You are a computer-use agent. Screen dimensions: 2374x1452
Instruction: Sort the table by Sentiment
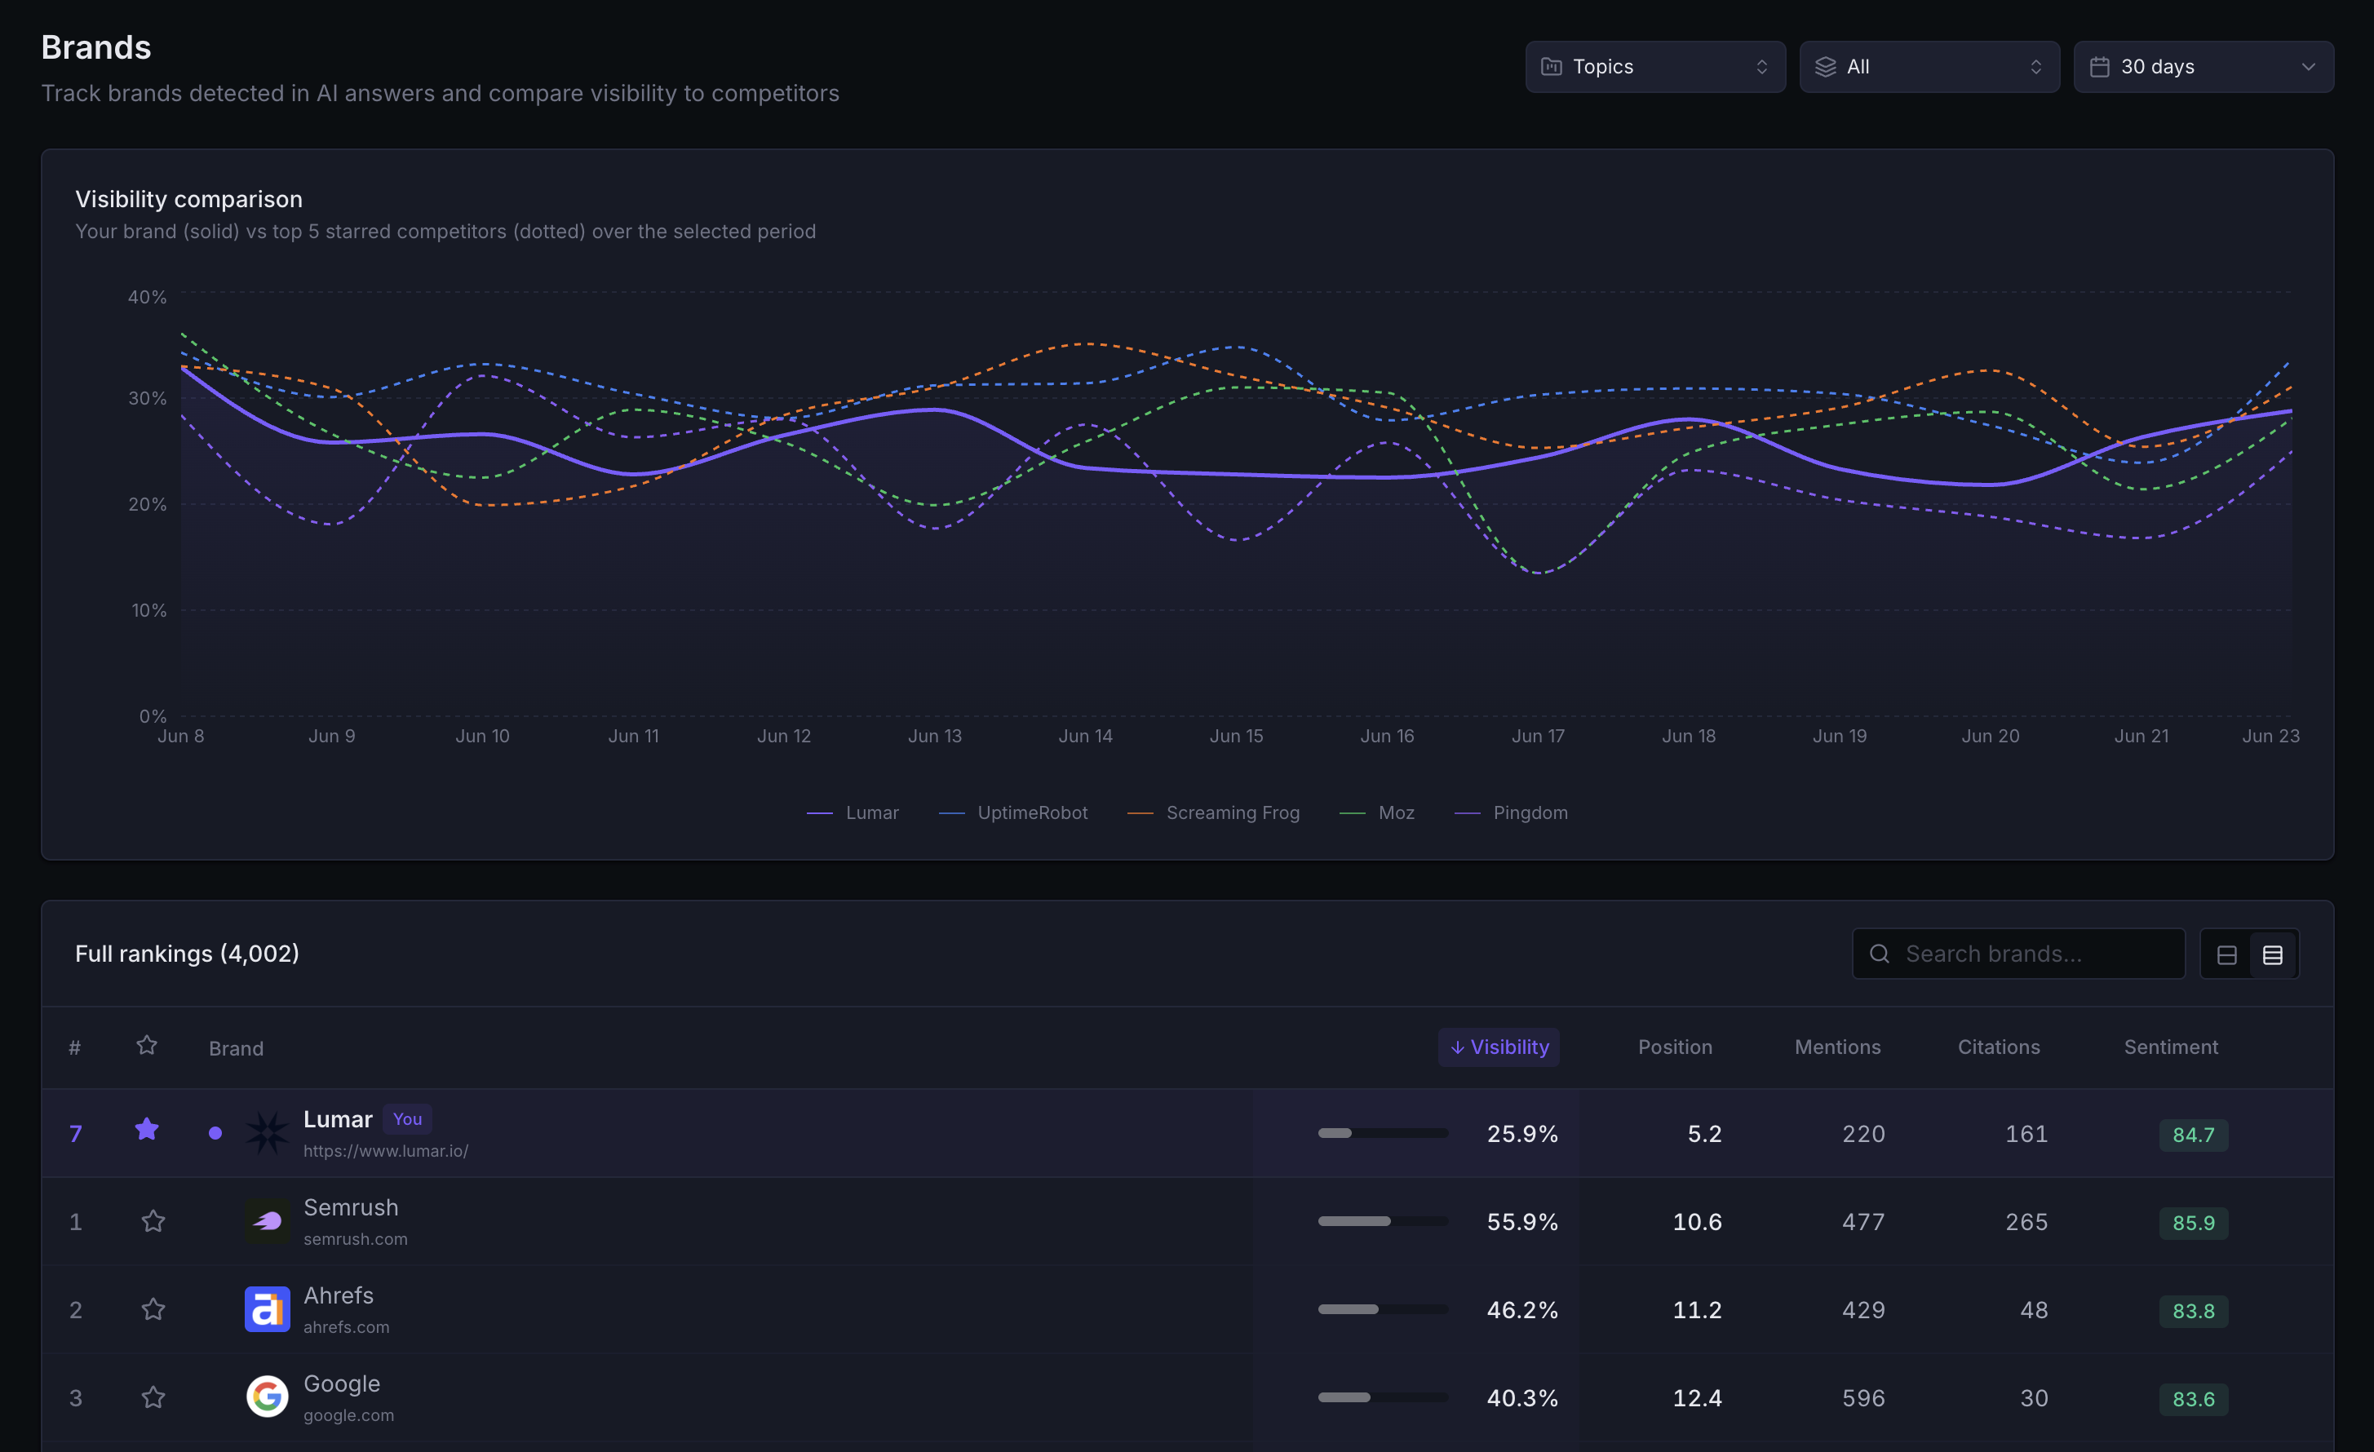click(2171, 1047)
